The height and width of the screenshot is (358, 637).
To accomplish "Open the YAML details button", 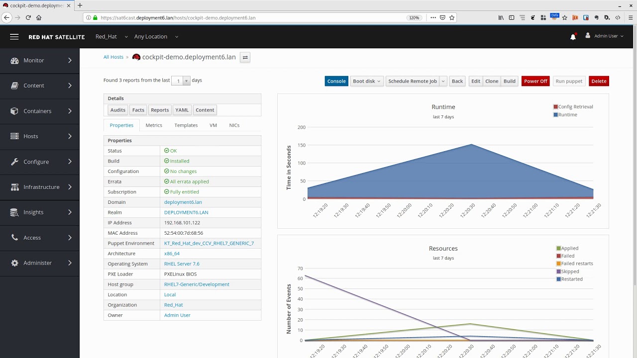I will tap(182, 110).
